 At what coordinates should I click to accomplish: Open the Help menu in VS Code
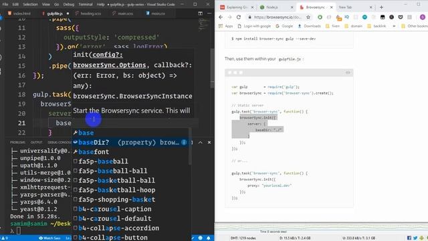[x=101, y=5]
